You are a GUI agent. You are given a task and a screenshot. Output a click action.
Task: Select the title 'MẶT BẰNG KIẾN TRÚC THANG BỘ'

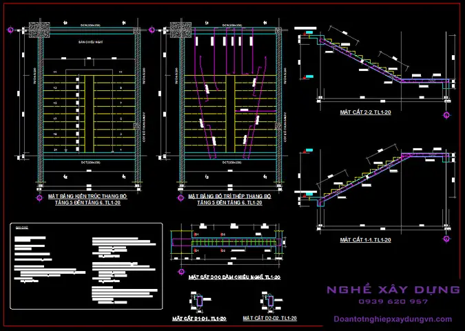[x=87, y=197]
